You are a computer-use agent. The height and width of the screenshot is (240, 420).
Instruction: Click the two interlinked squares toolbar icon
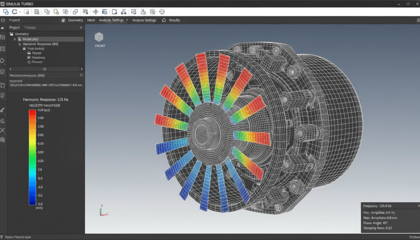point(75,12)
